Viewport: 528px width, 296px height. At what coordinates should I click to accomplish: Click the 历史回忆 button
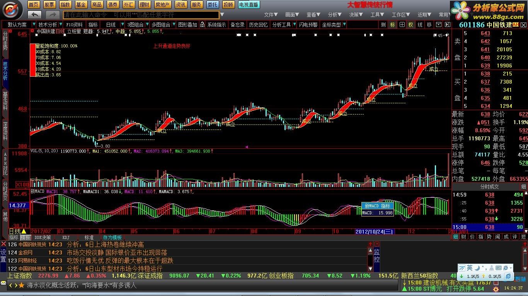[x=258, y=25]
